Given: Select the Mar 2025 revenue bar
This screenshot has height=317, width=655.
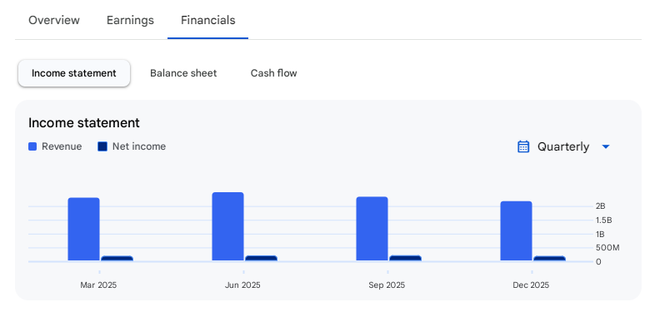Looking at the screenshot, I should [83, 230].
